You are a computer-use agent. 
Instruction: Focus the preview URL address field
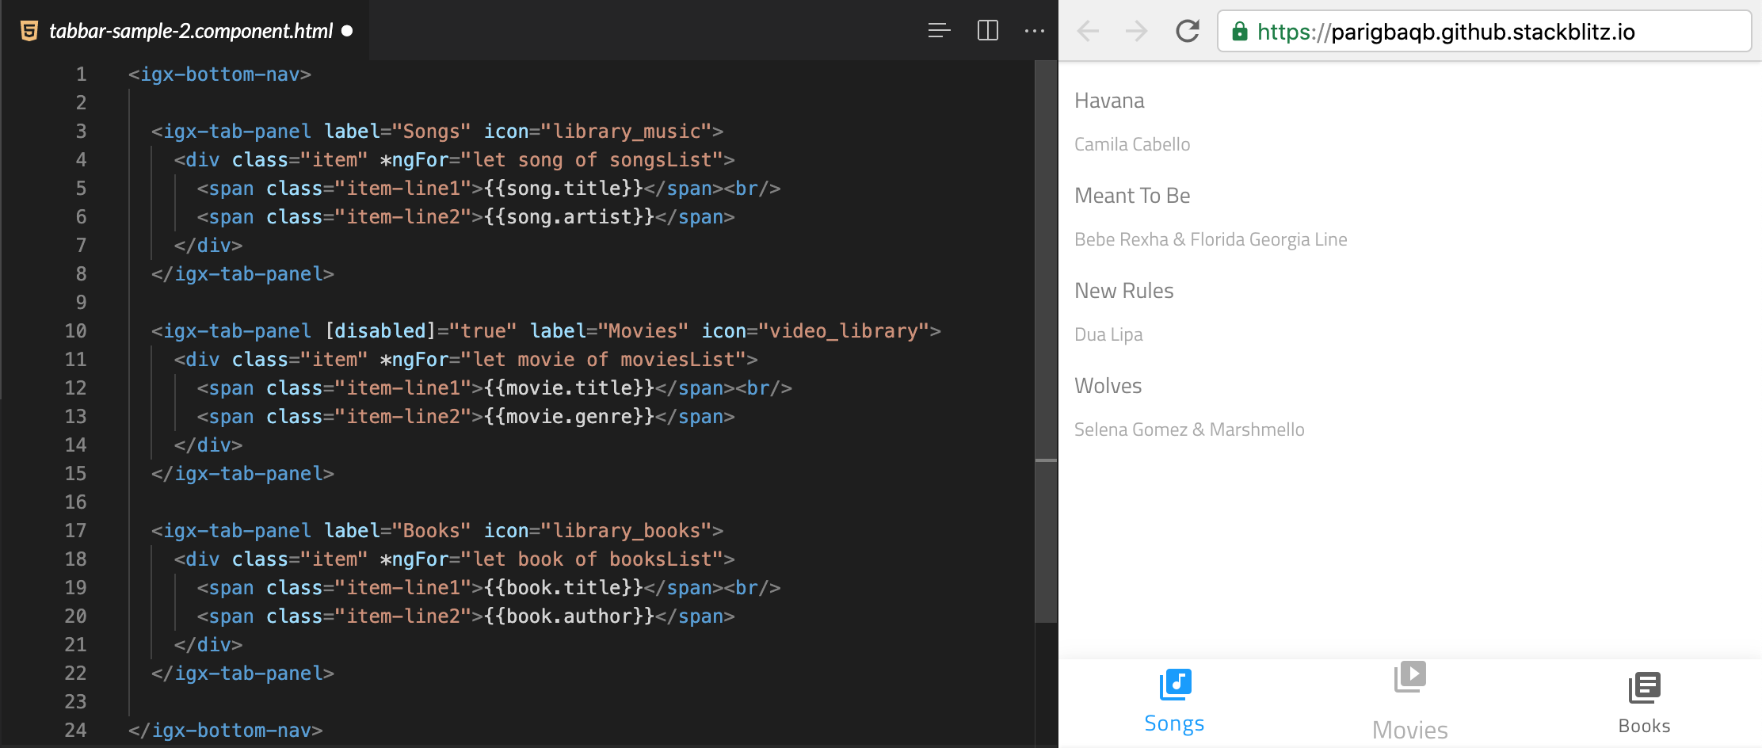pos(1483,32)
